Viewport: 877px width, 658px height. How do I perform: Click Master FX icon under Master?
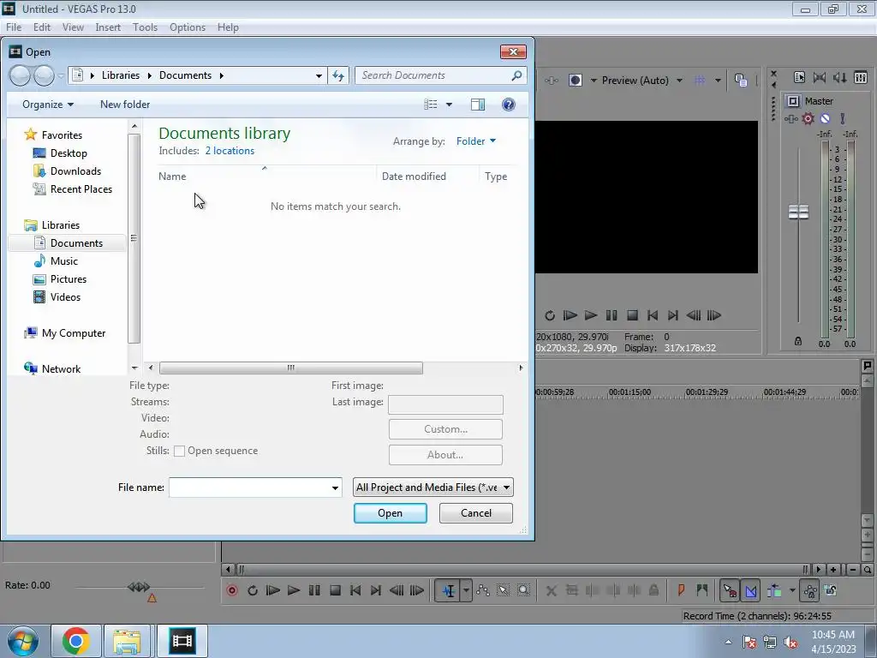coord(790,118)
